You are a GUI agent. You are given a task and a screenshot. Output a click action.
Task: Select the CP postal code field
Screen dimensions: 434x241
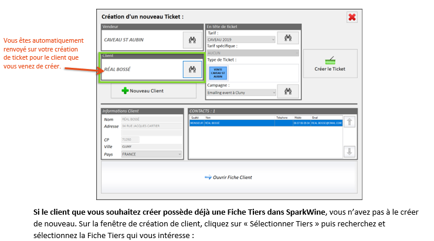pos(130,140)
